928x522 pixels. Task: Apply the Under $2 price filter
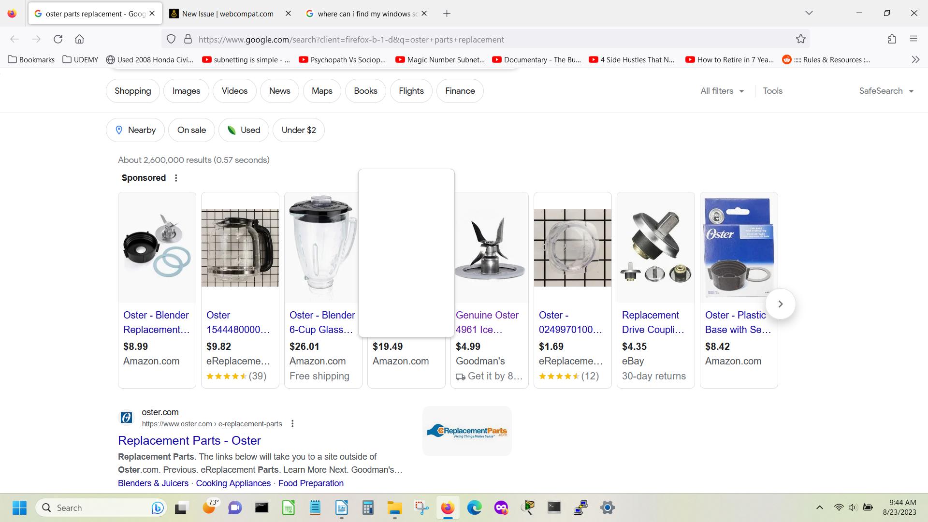tap(298, 130)
